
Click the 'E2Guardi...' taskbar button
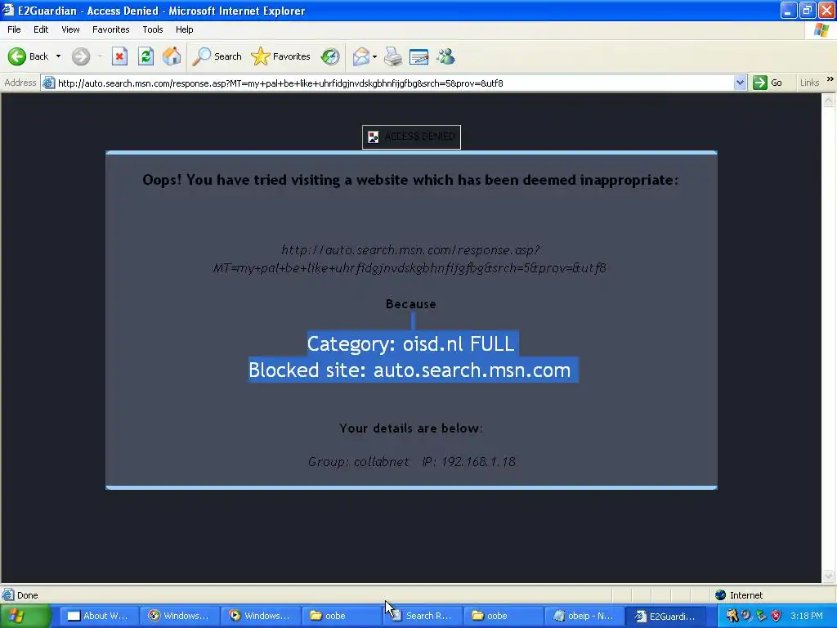tap(665, 616)
